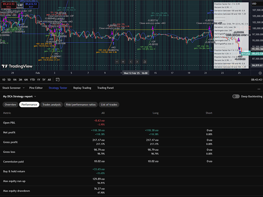Viewport: 263px width, 197px height.
Task: Click the All column header
Action: (103, 113)
